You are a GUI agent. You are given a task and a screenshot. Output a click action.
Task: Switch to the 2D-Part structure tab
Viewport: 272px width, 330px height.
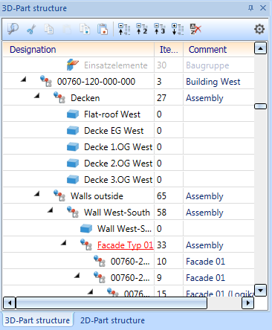point(112,320)
